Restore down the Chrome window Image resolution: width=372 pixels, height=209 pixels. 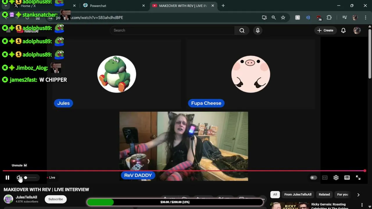352,6
